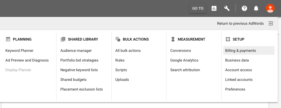The width and height of the screenshot is (281, 108).
Task: Go to Conversions under Measurement
Action: click(x=181, y=51)
